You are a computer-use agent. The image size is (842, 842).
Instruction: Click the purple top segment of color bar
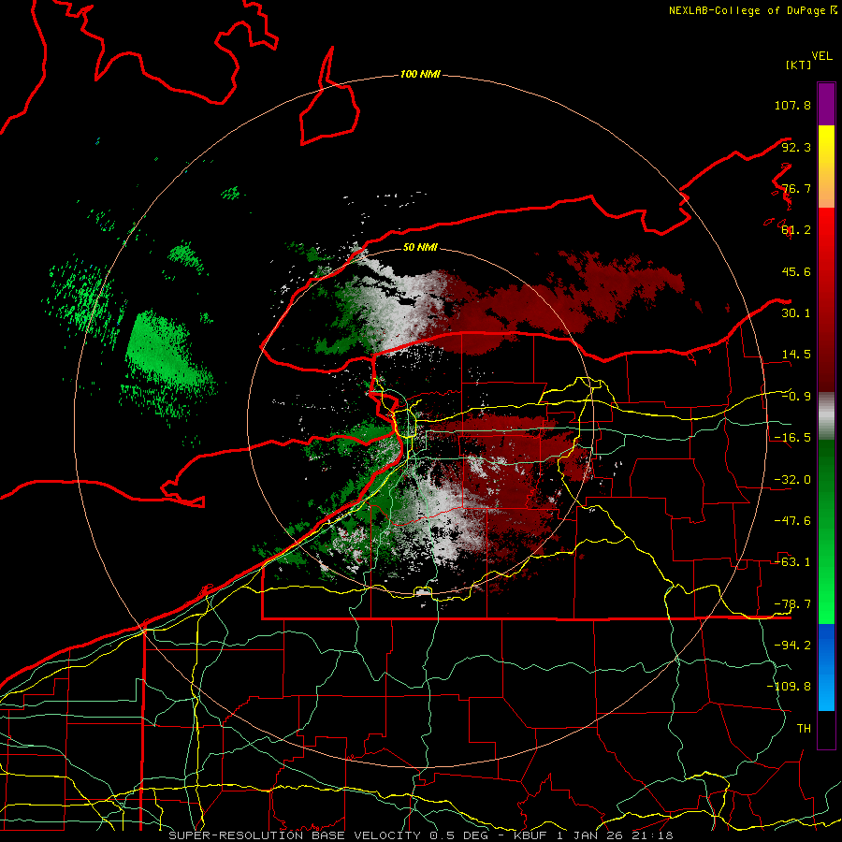(x=826, y=104)
